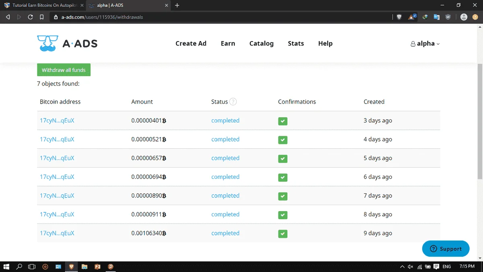This screenshot has height=272, width=483.
Task: Click the address bar padlock icon
Action: point(56,17)
